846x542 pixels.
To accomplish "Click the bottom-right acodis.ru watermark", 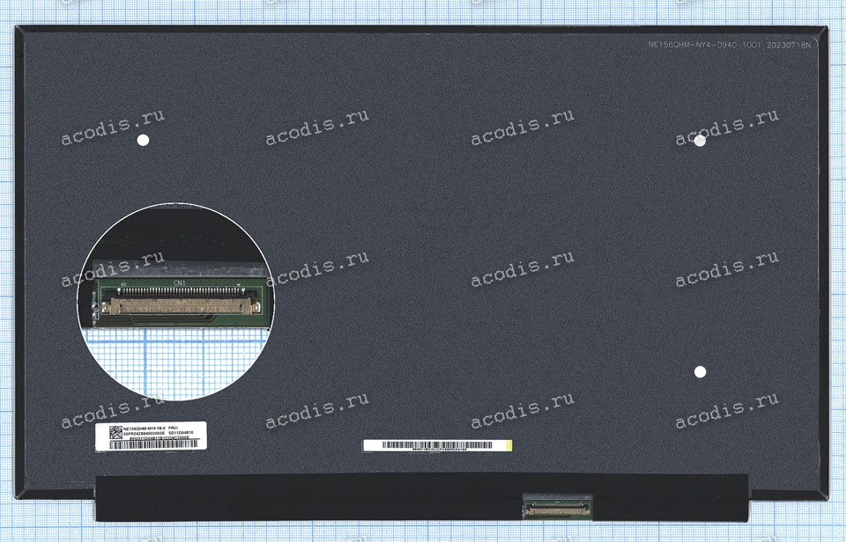I will point(727,412).
